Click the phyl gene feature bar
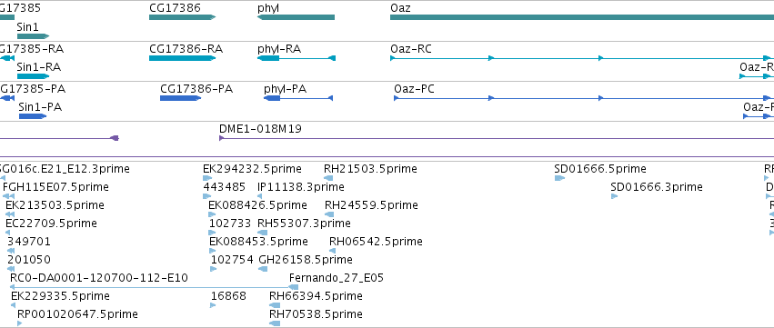 (x=296, y=17)
